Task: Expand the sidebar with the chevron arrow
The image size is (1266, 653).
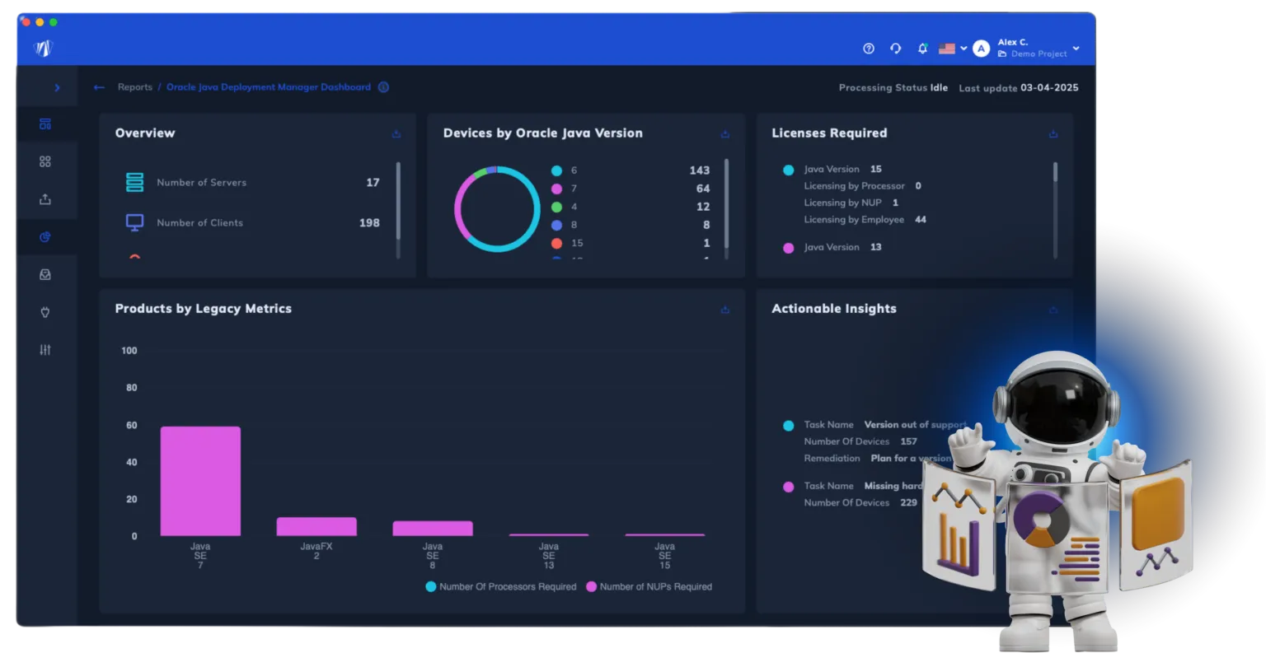Action: click(57, 87)
